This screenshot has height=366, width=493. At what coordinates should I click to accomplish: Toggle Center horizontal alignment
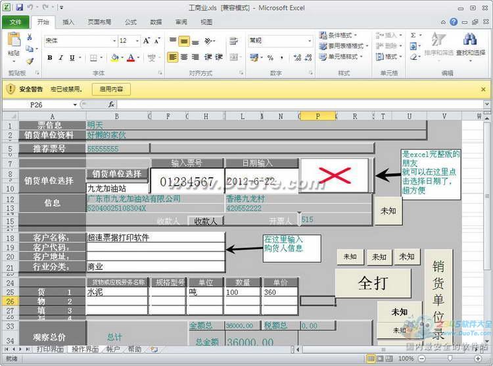point(184,57)
